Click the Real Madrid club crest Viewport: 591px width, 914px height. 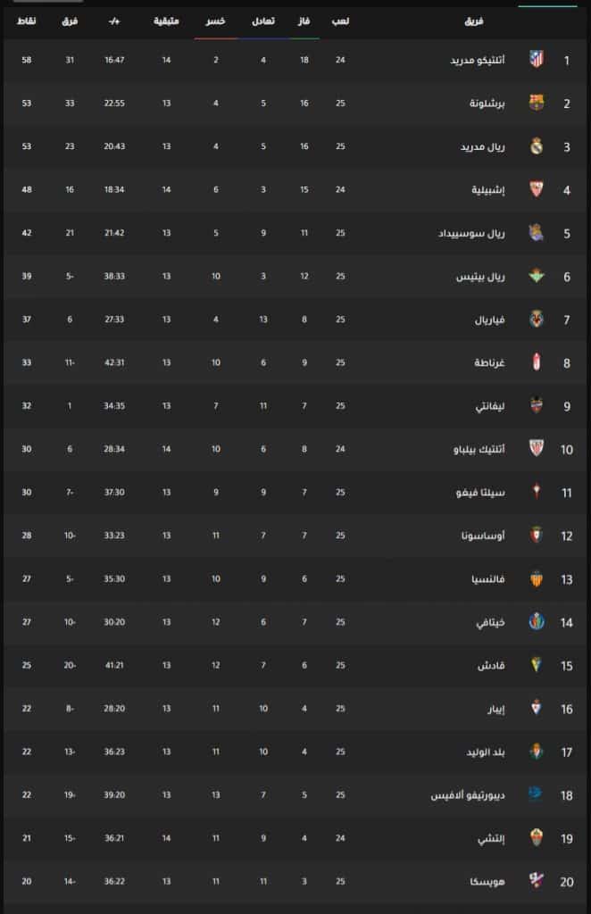[x=537, y=146]
